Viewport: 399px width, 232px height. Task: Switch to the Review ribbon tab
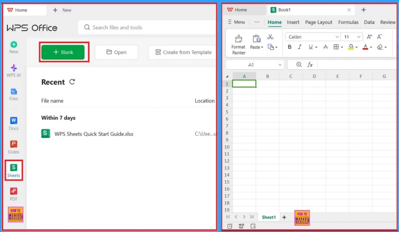(x=388, y=22)
